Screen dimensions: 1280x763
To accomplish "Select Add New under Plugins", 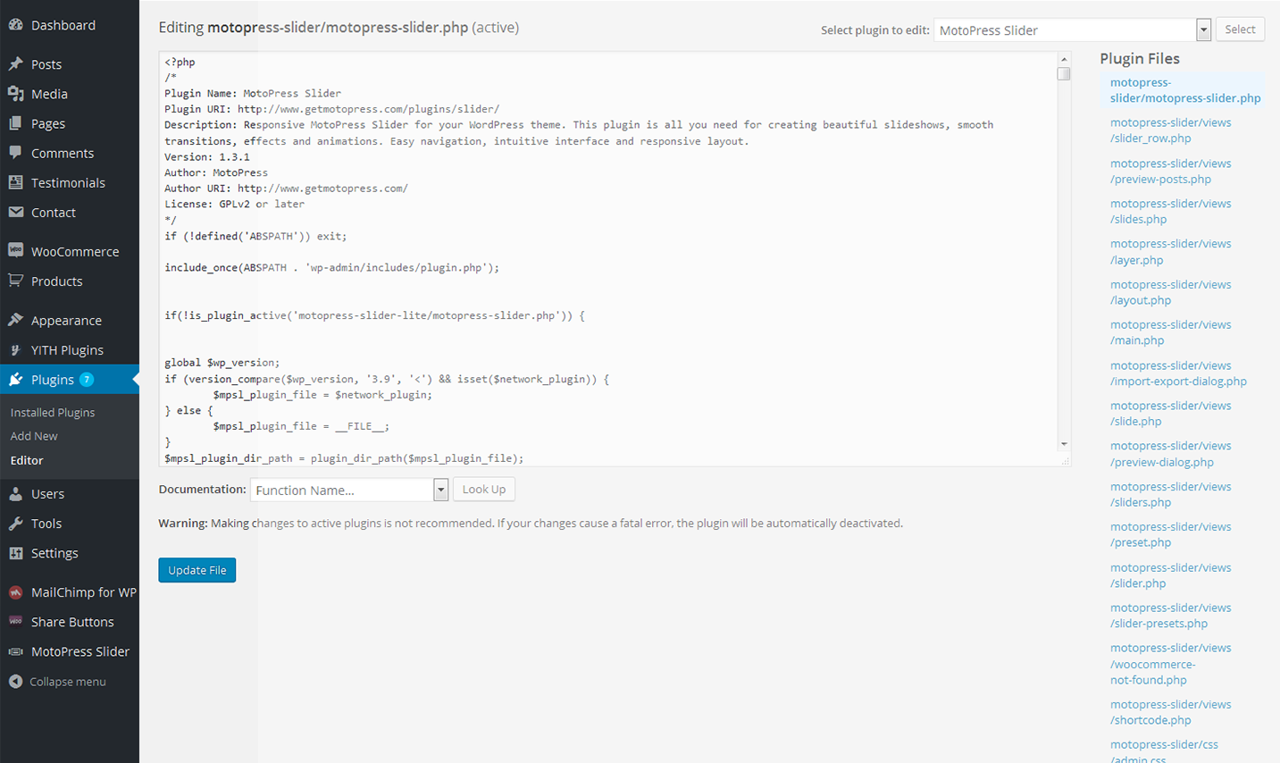I will (x=34, y=436).
